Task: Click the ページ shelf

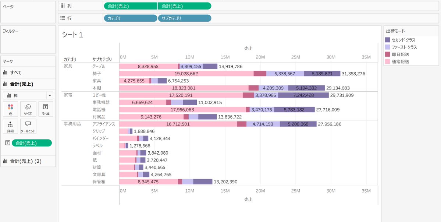Action: tap(28, 12)
